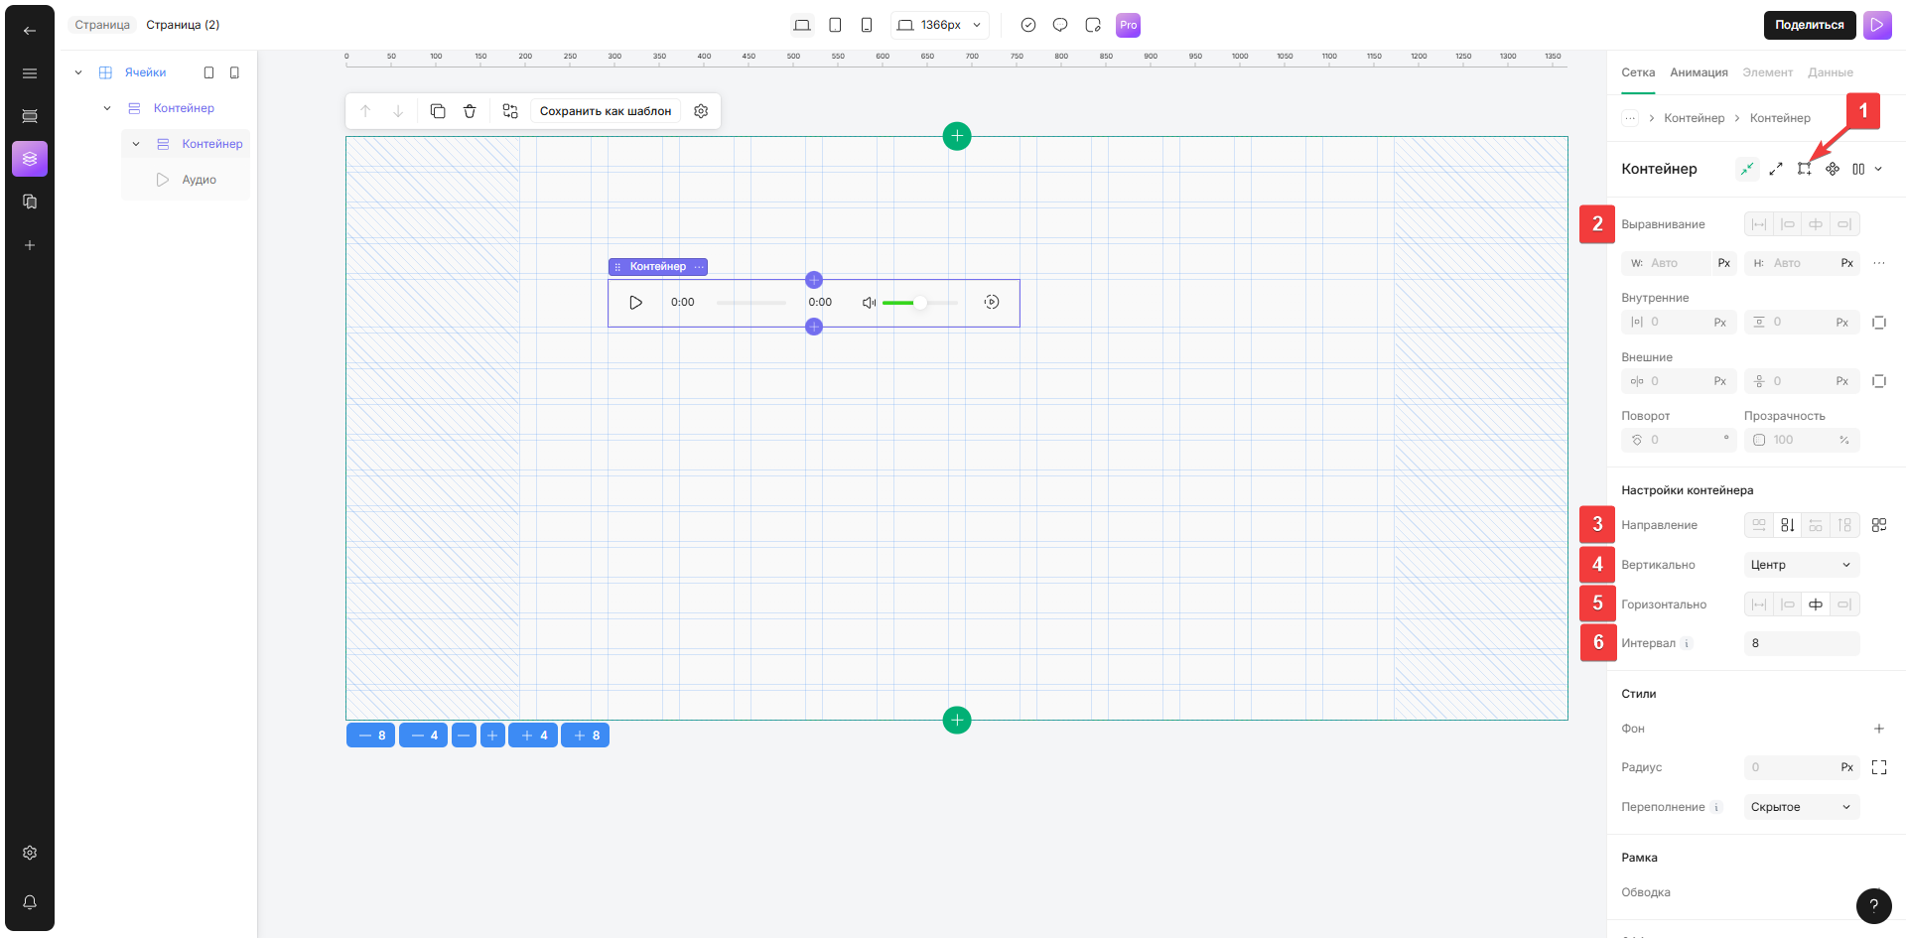The height and width of the screenshot is (938, 1906).
Task: Click the purple preview play button
Action: [1877, 25]
